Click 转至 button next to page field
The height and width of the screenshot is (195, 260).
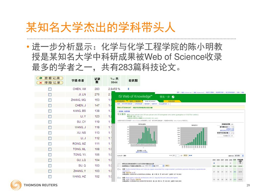185,155
